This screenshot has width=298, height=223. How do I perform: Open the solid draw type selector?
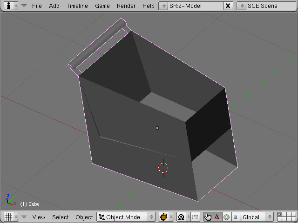166,217
